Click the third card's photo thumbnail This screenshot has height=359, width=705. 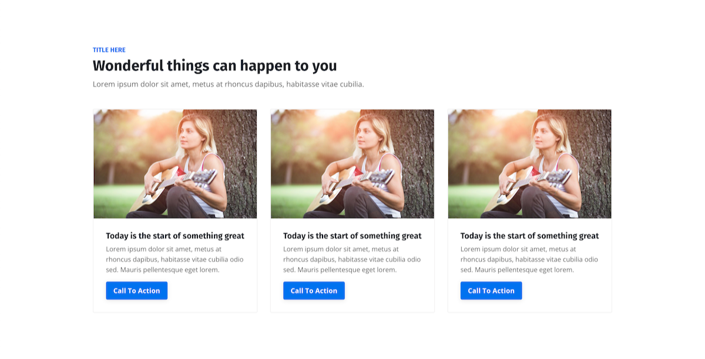[529, 163]
